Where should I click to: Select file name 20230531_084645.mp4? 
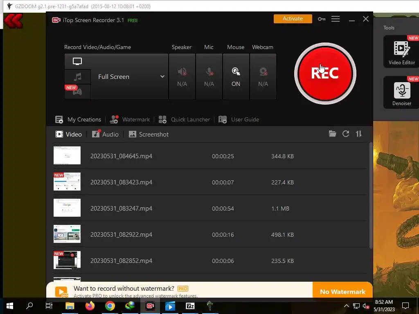[121, 156]
